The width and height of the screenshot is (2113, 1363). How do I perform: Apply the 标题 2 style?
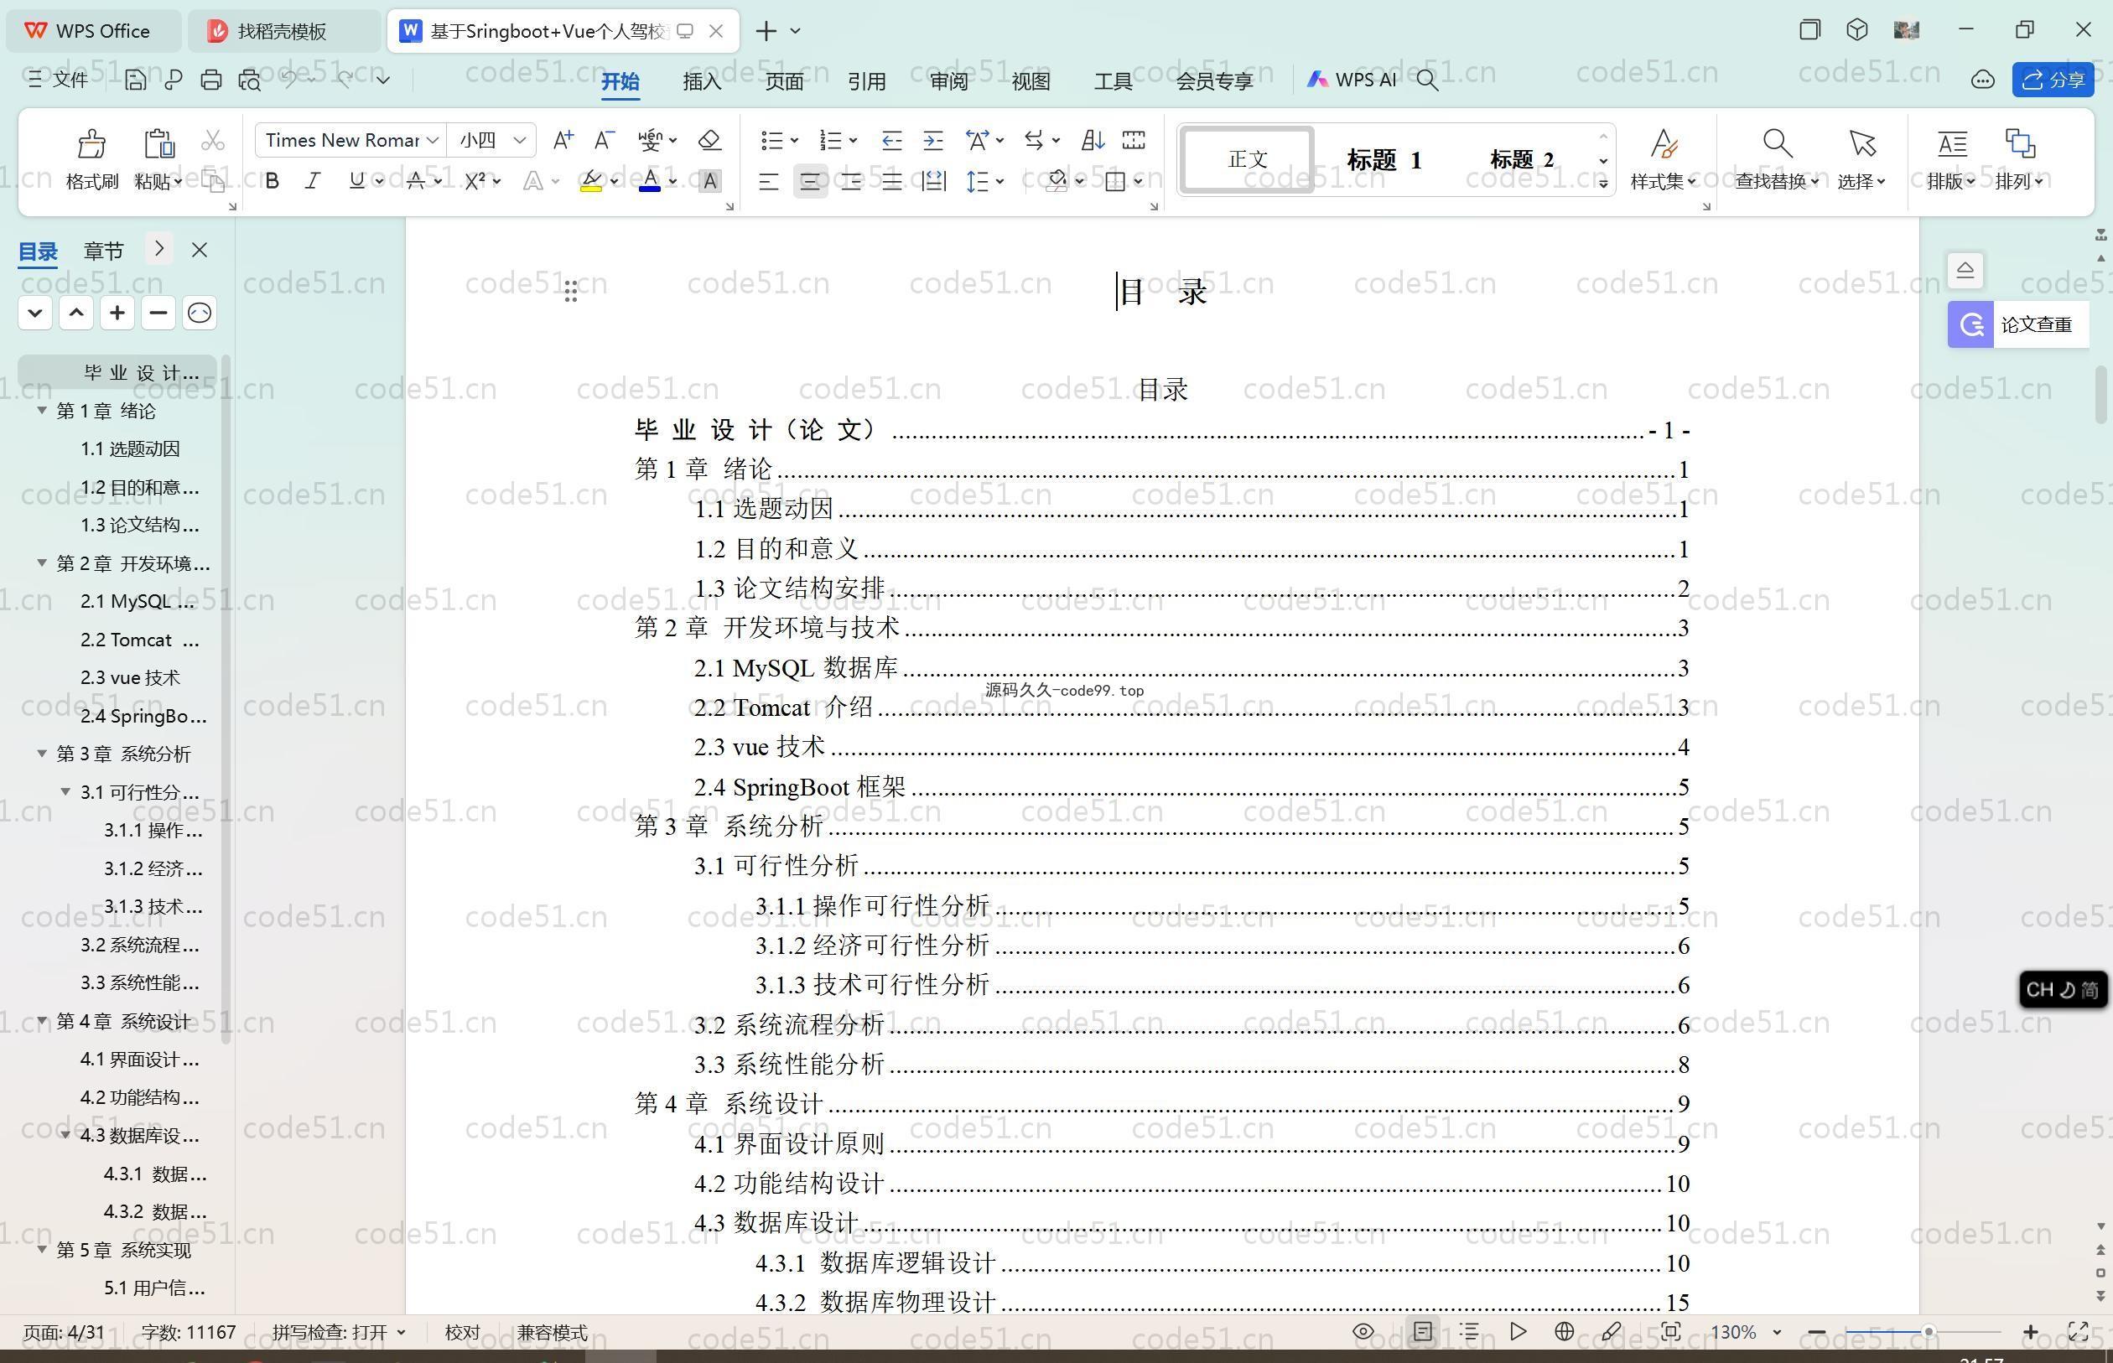[x=1521, y=159]
